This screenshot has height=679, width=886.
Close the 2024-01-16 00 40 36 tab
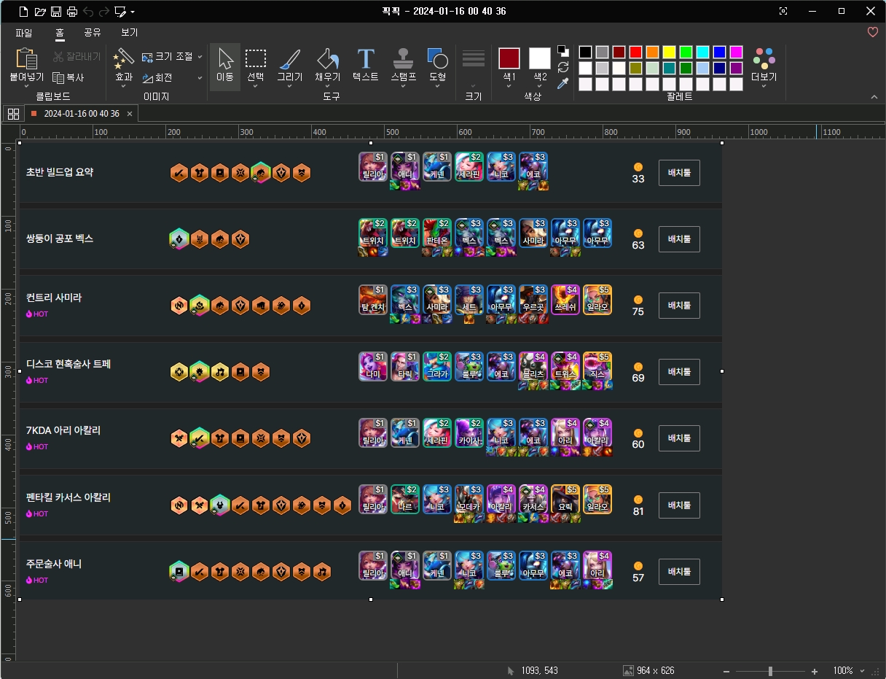(129, 114)
